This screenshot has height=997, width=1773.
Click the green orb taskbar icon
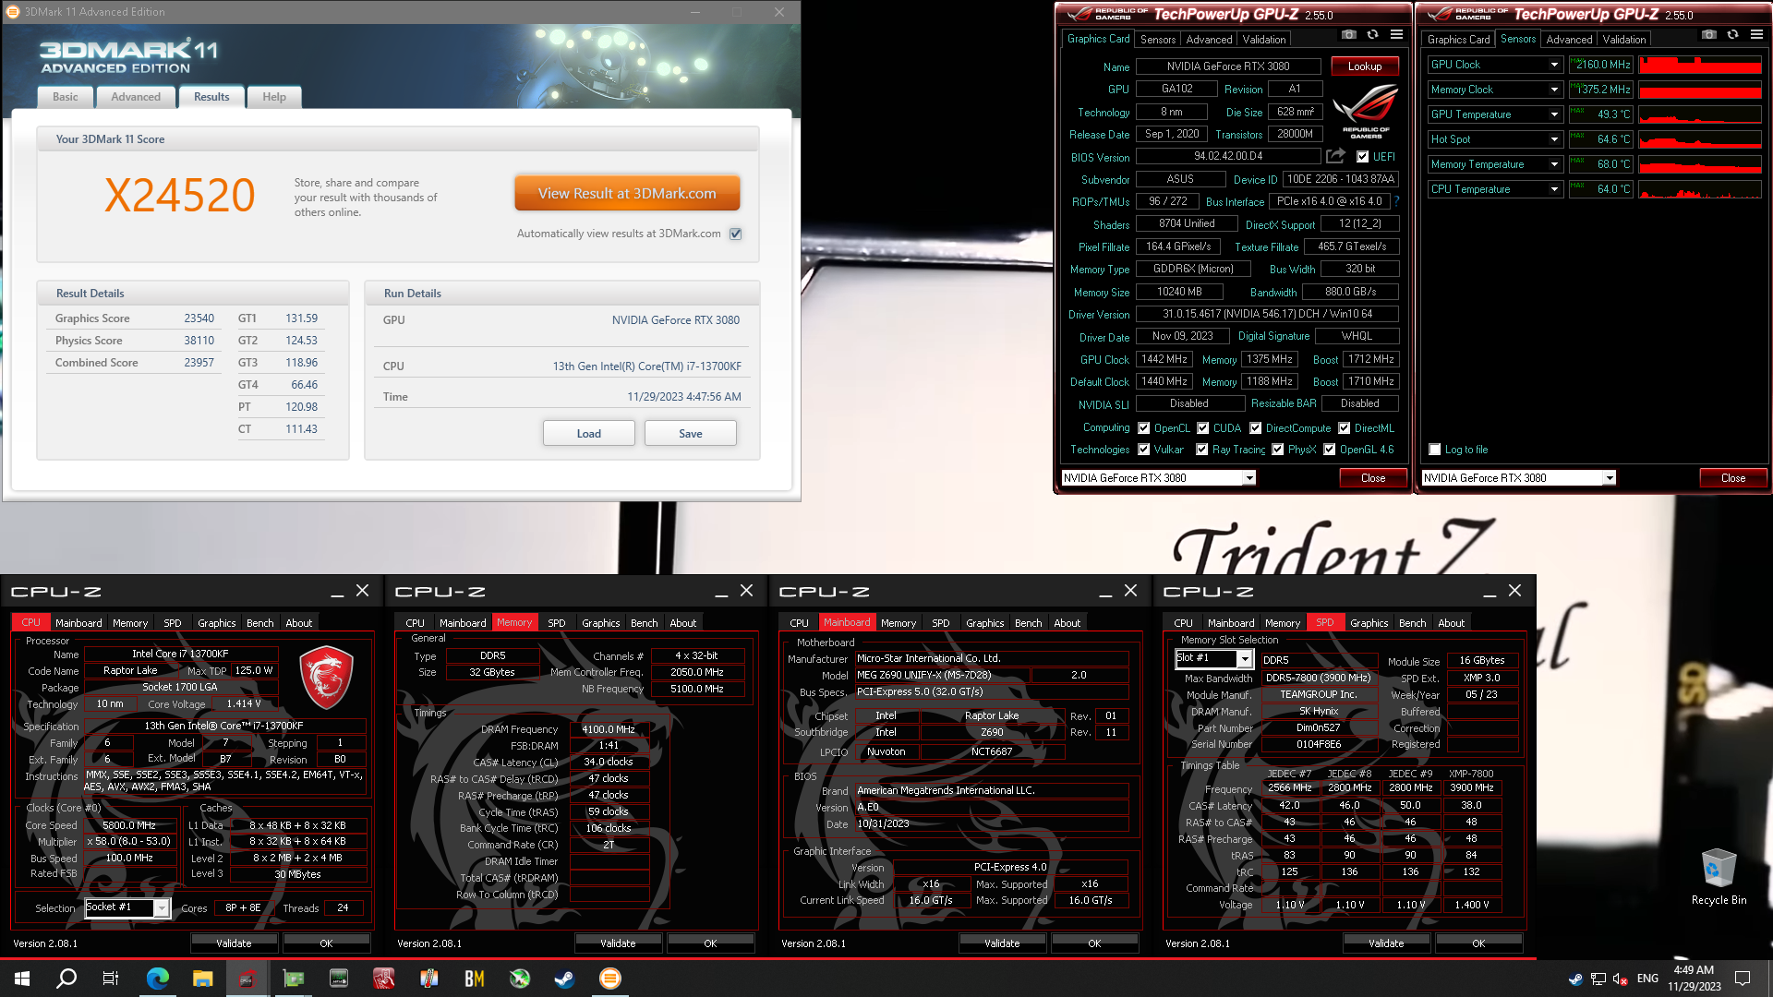coord(520,979)
